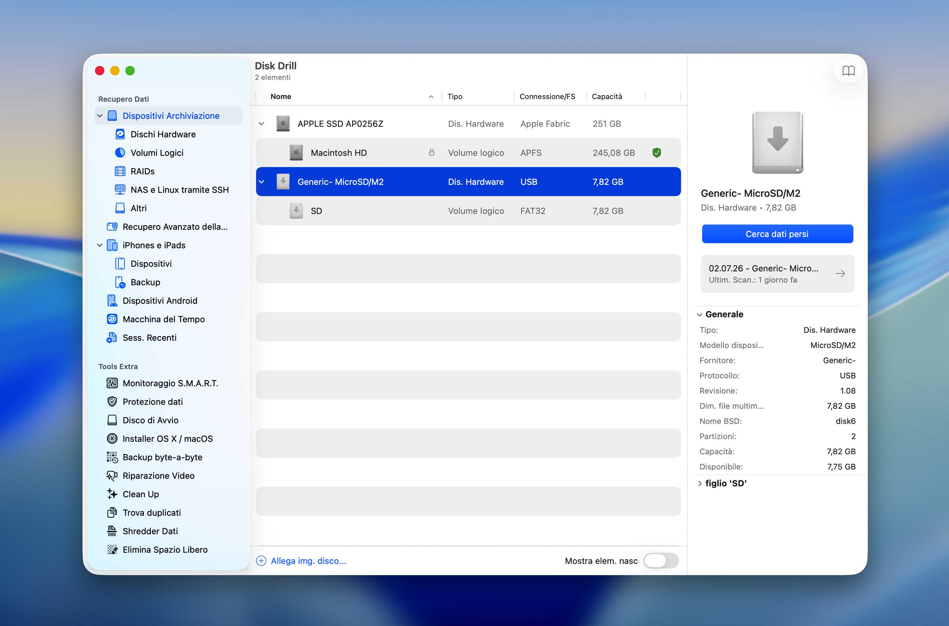Open the last scan session card
This screenshot has width=949, height=626.
click(777, 274)
